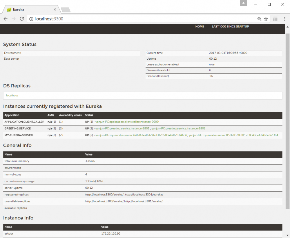The image size is (290, 238).
Task: Click the browser forward arrow
Action: (14, 19)
